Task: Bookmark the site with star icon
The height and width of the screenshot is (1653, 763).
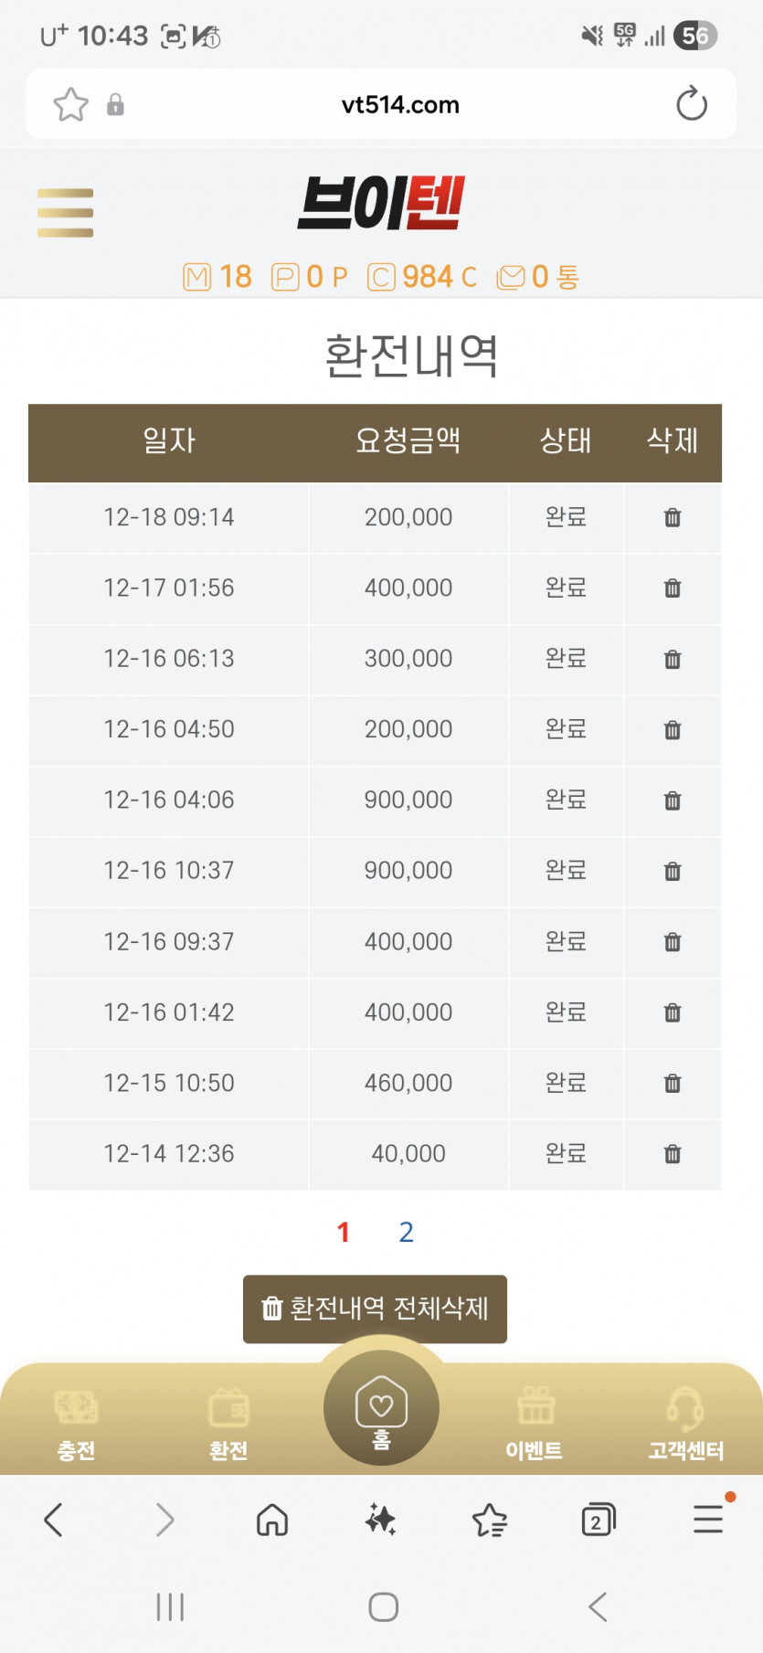Action: coord(70,104)
